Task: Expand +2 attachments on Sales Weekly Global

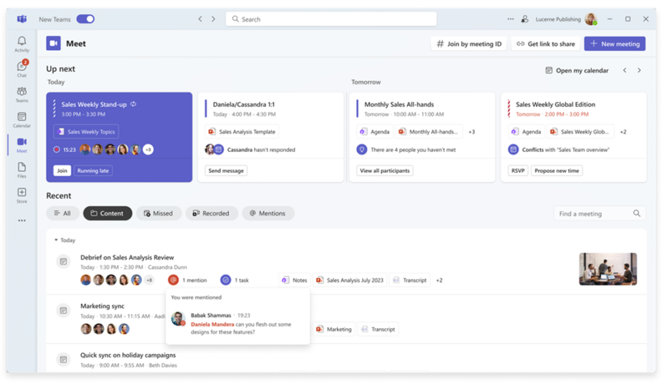Action: click(x=623, y=132)
